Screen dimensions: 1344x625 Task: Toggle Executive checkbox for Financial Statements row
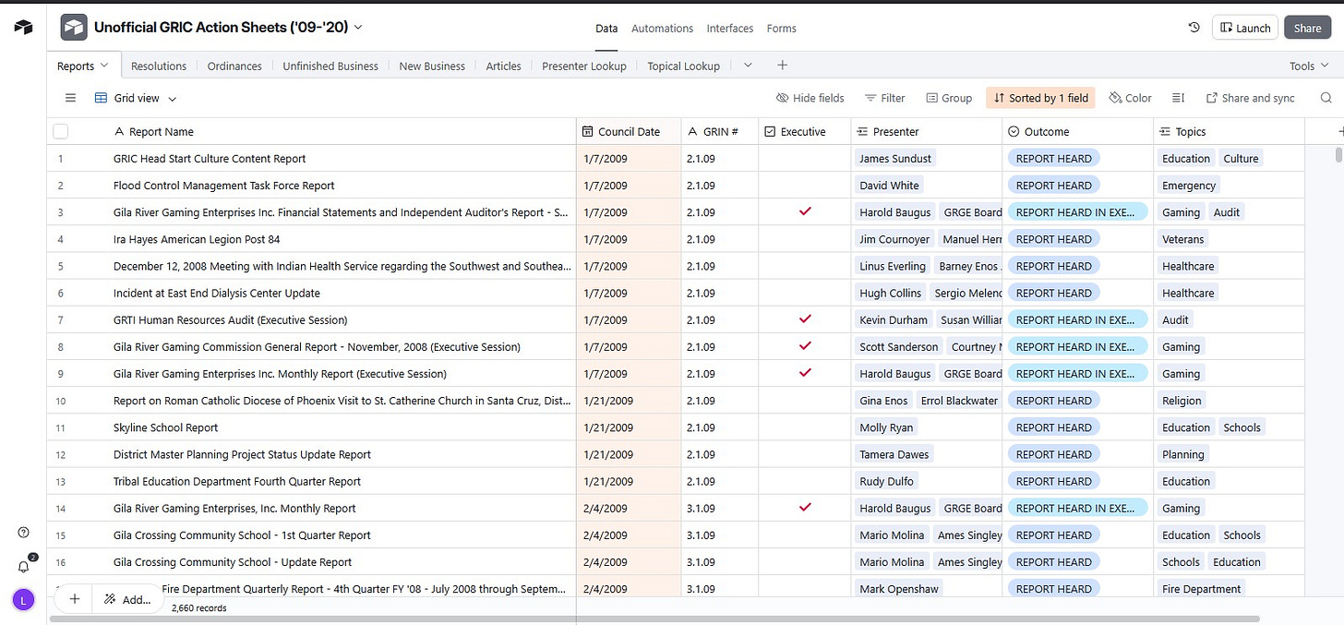coord(805,211)
